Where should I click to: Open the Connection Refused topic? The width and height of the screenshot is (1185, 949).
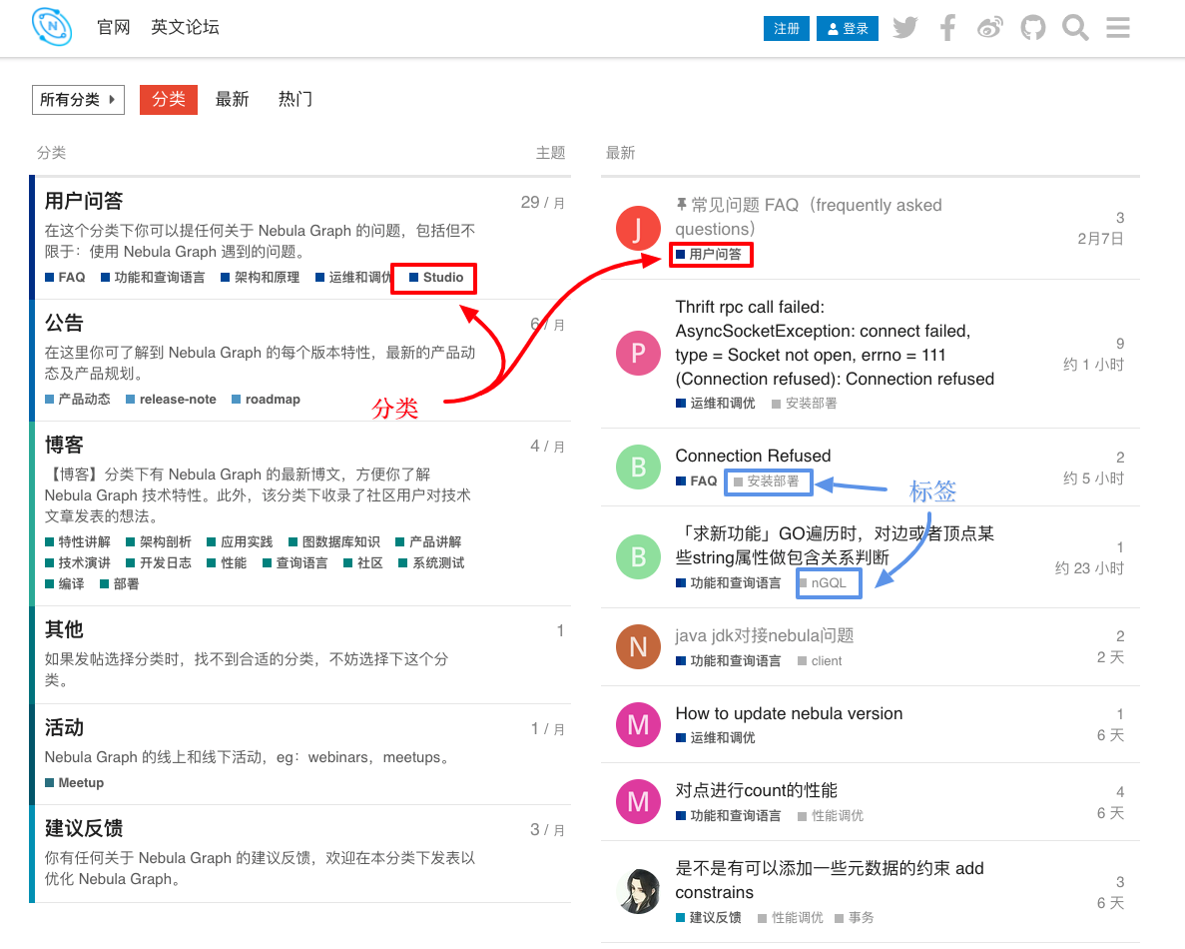point(753,456)
